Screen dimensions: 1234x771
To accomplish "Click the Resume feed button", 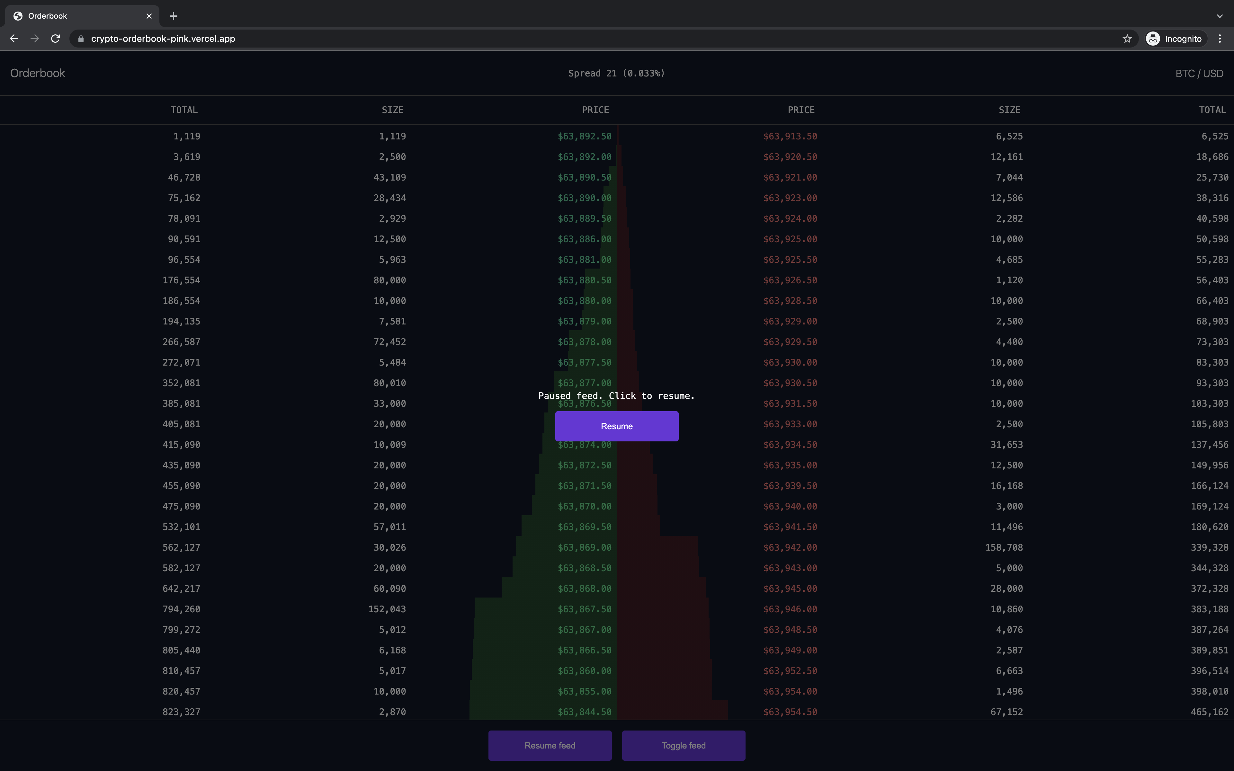I will pyautogui.click(x=550, y=745).
